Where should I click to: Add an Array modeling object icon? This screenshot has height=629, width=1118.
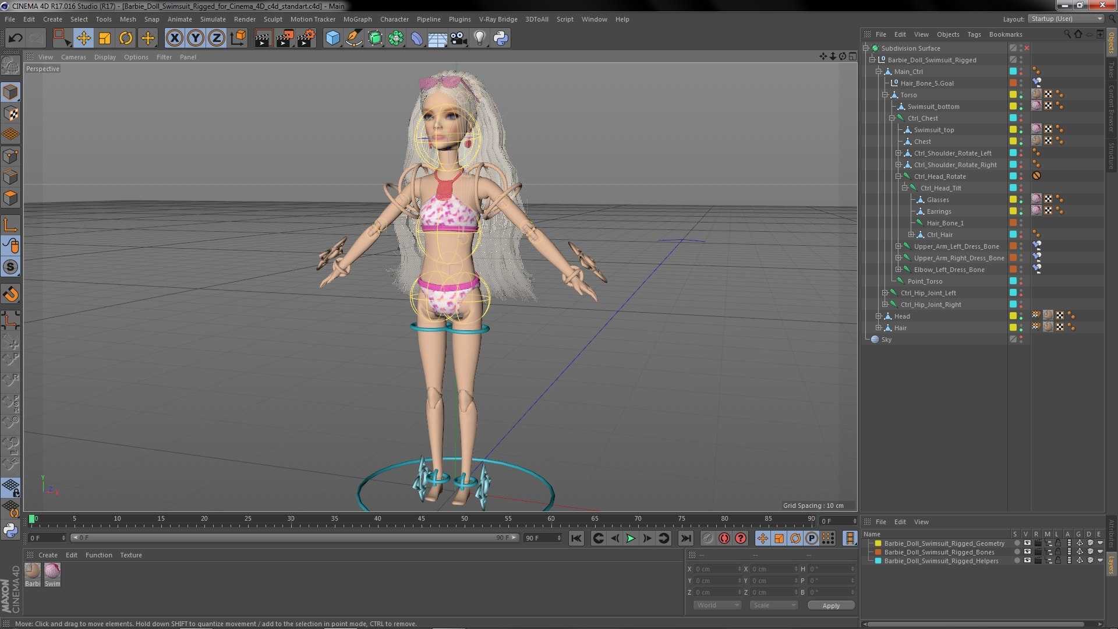(396, 38)
